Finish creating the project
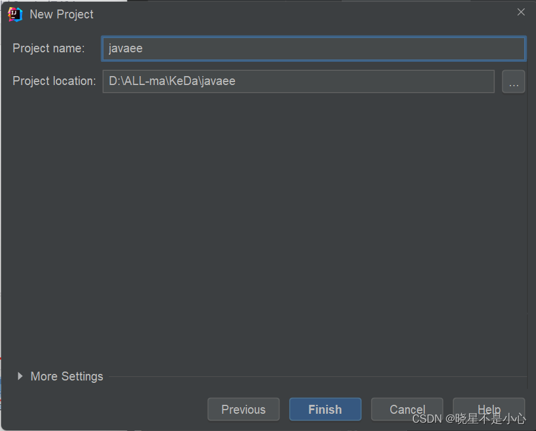The image size is (536, 431). tap(325, 409)
